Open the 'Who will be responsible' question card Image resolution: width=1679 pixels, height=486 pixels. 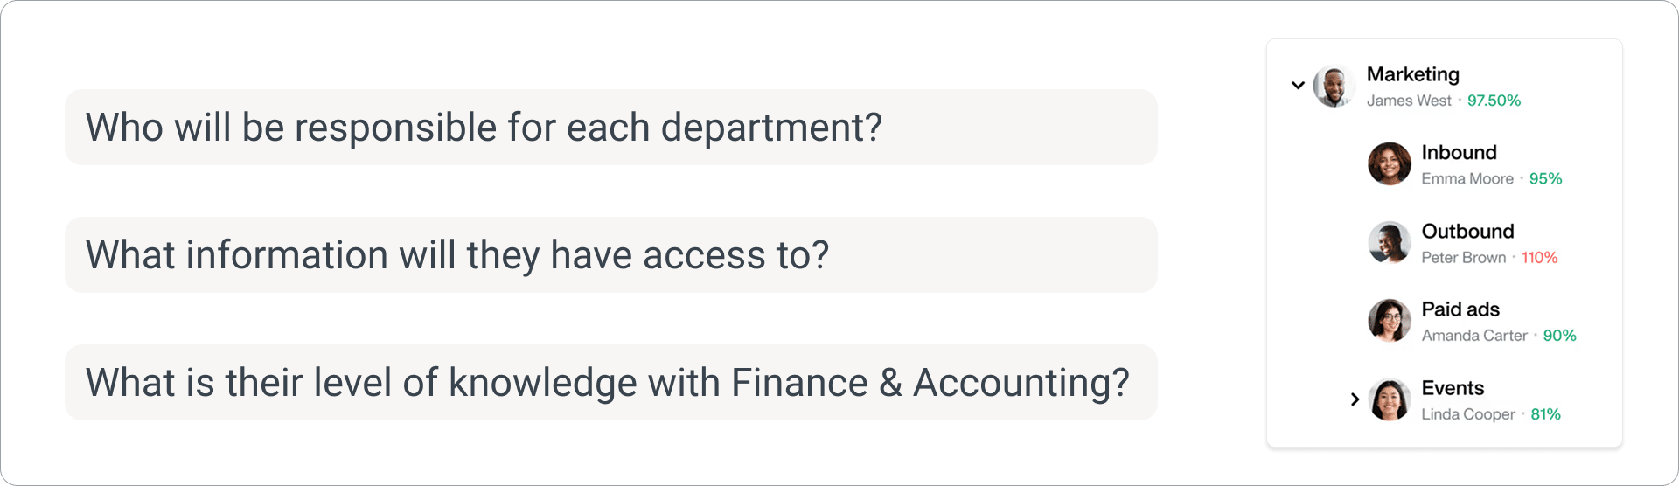610,128
